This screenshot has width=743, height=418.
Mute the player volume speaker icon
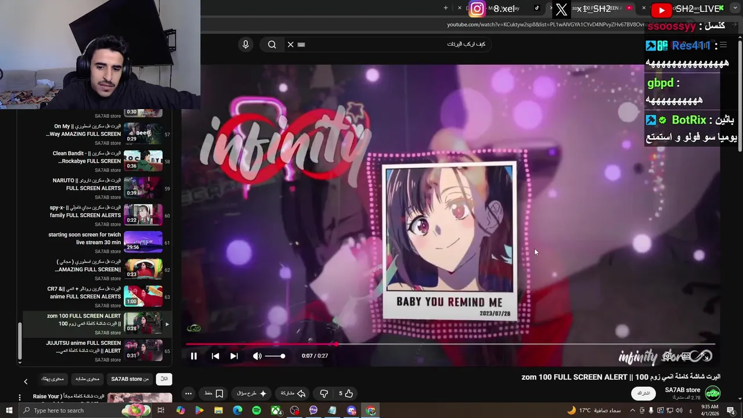pos(257,356)
